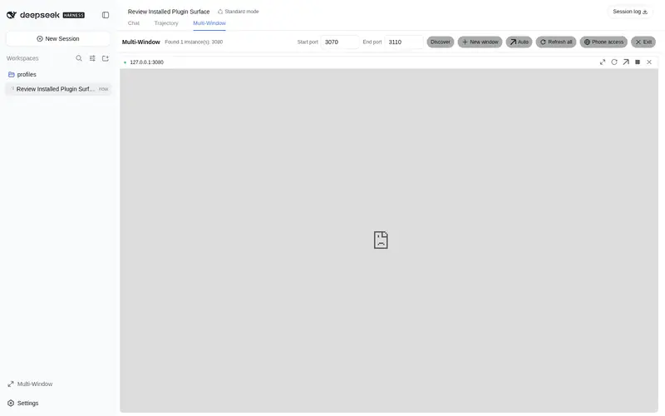Add a new workspace folder icon
This screenshot has height=416, width=665.
click(x=106, y=58)
